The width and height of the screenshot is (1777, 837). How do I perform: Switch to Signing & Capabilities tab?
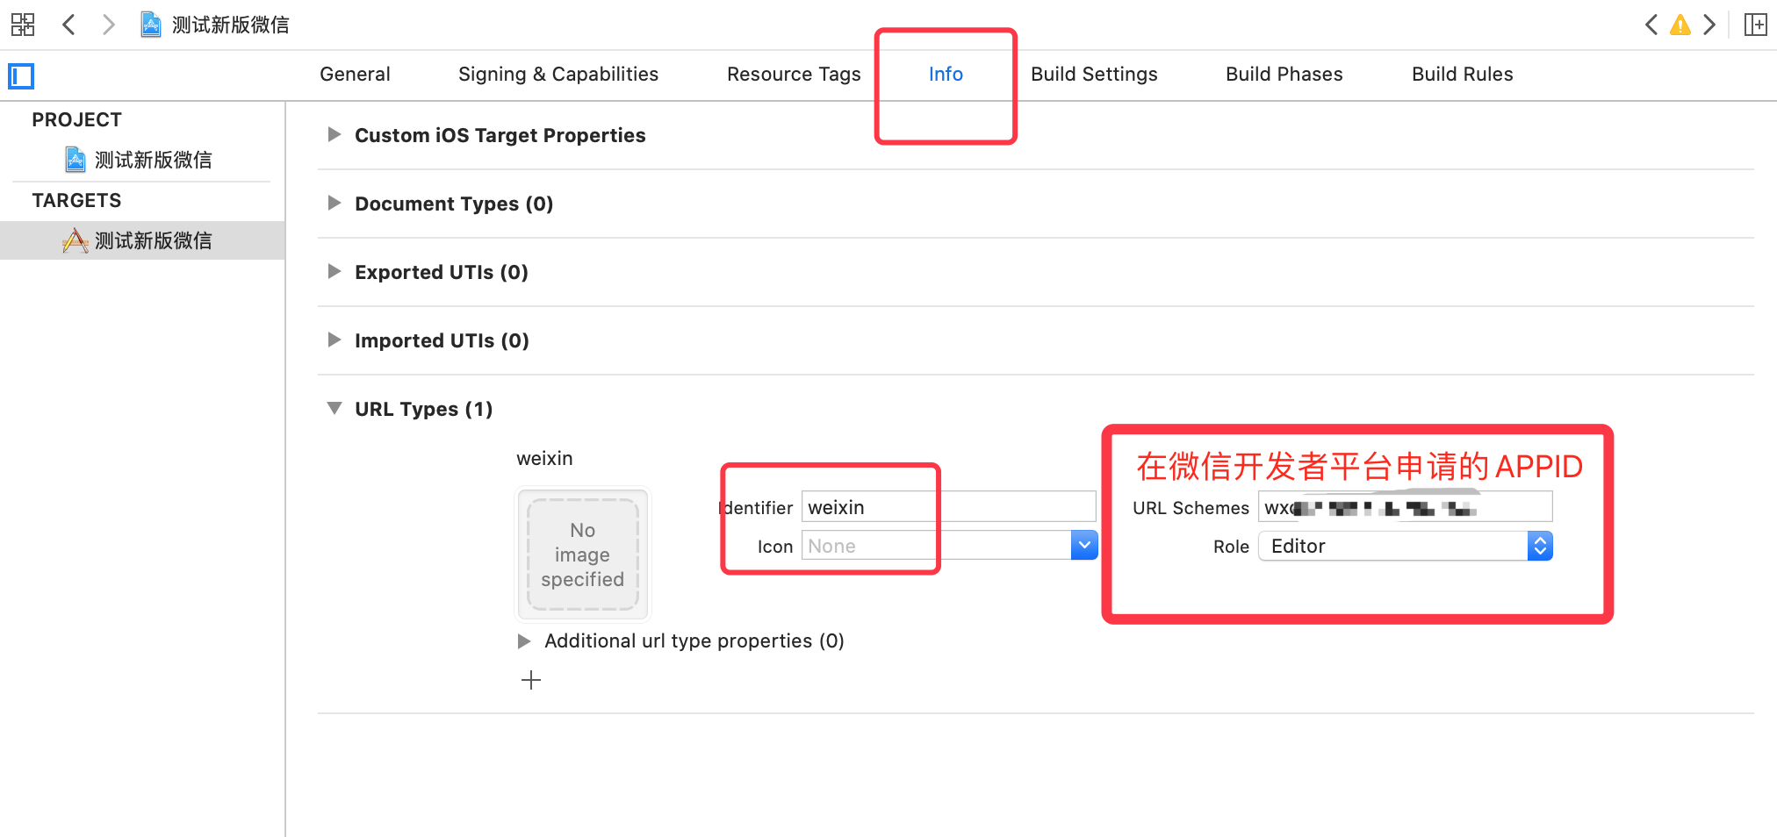click(x=558, y=75)
